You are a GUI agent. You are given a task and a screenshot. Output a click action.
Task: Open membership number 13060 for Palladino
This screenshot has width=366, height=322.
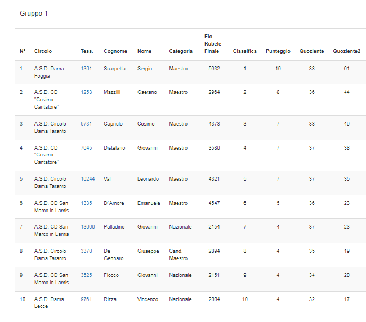coord(88,227)
